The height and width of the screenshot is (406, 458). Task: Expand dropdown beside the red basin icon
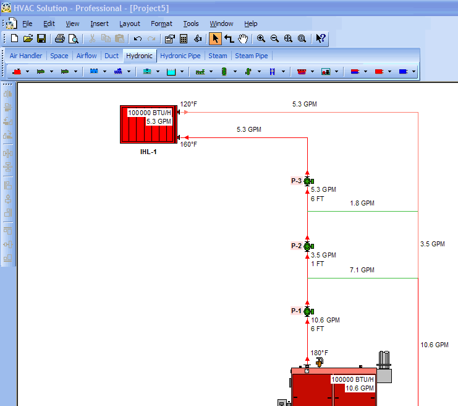pos(312,71)
